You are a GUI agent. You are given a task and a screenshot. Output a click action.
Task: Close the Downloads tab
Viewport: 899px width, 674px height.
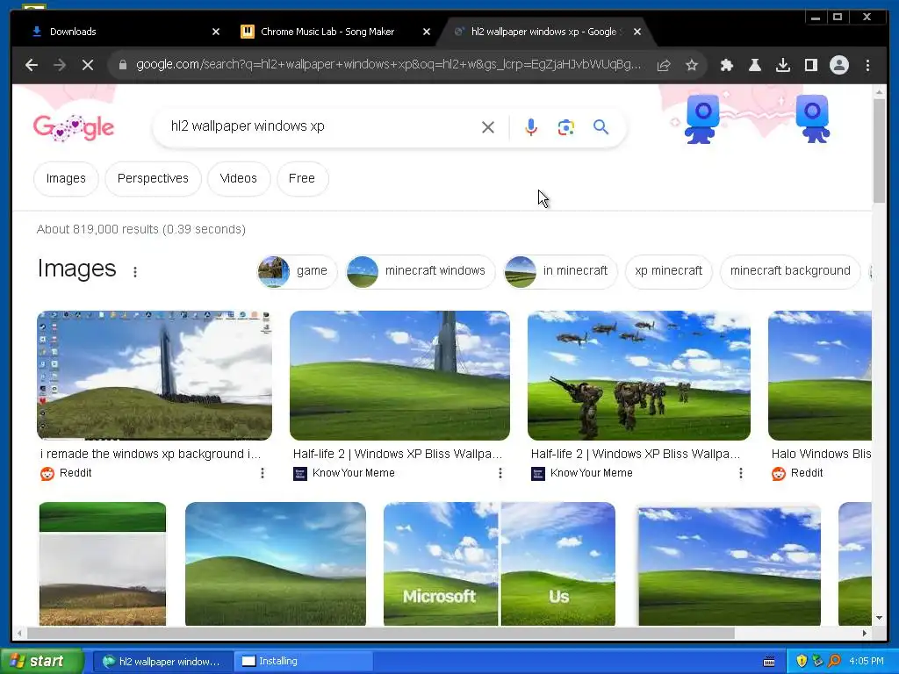tap(216, 32)
